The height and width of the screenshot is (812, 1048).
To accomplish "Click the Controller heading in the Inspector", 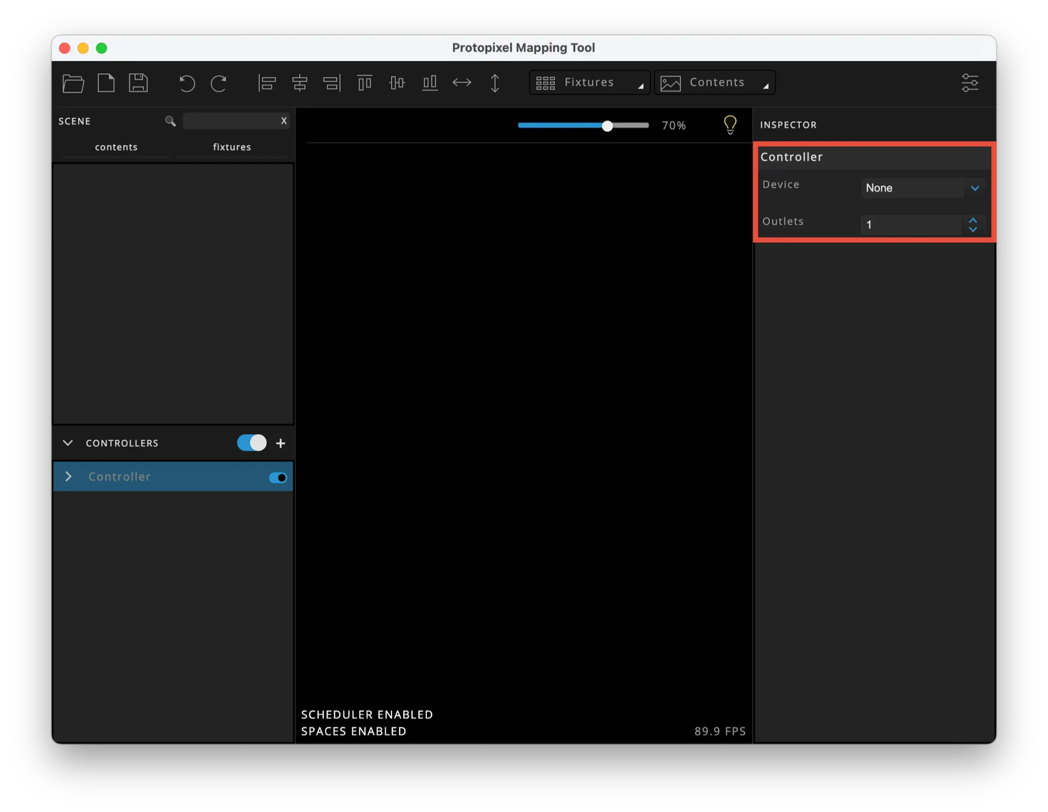I will coord(791,157).
